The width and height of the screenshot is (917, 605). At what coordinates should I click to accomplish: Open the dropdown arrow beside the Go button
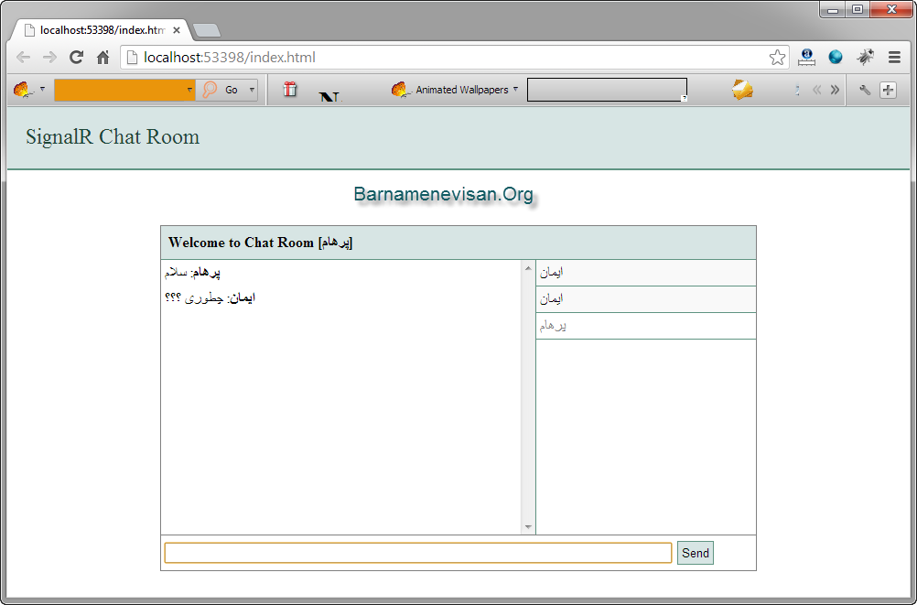click(x=251, y=89)
